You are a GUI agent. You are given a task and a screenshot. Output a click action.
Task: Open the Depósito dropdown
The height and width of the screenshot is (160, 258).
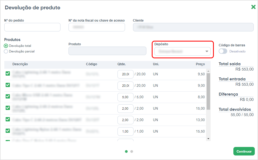183,51
